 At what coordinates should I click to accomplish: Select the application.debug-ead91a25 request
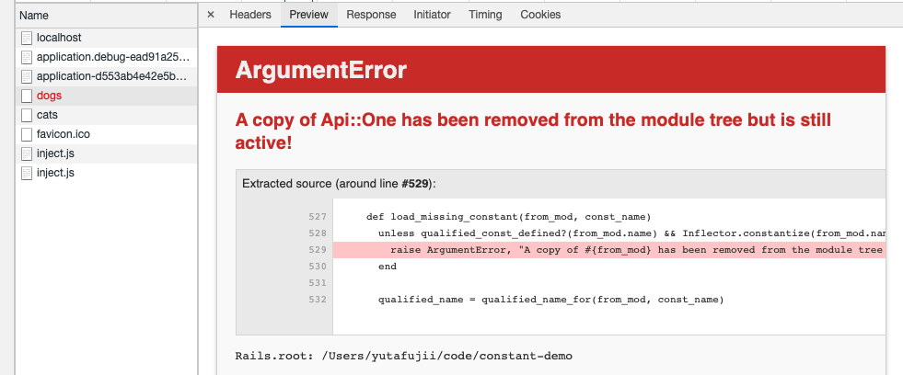pos(107,57)
